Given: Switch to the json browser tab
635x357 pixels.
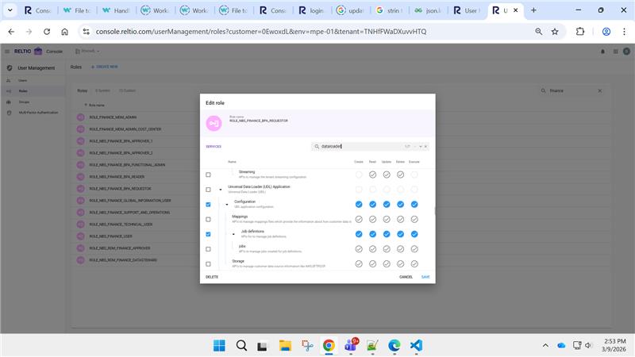Looking at the screenshot, I should [x=428, y=10].
